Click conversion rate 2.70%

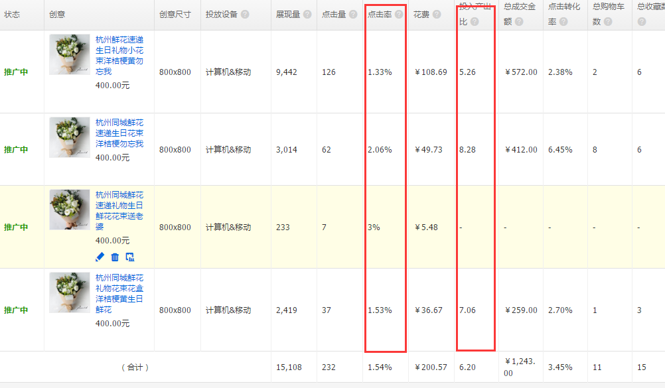tap(560, 310)
